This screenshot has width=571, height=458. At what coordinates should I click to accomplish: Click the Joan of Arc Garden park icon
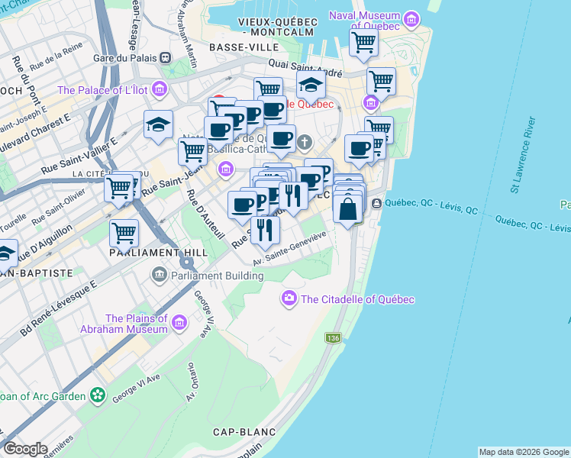98,395
